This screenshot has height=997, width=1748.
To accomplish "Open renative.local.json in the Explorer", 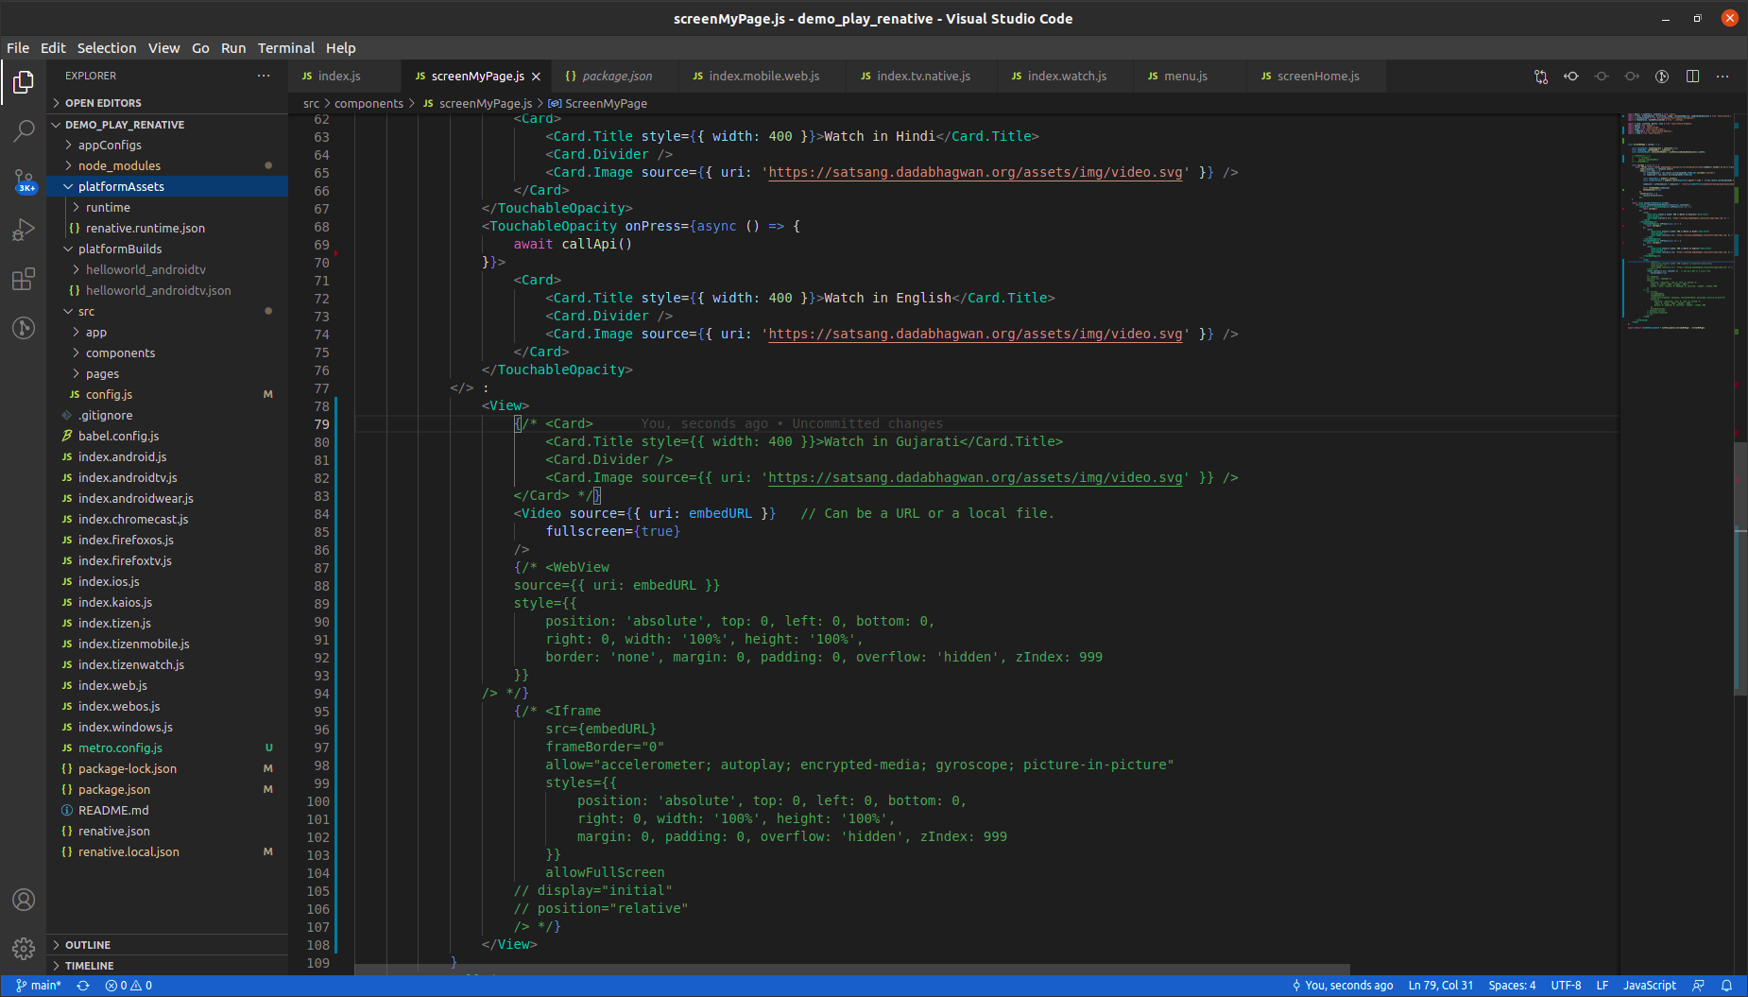I will pos(167,852).
